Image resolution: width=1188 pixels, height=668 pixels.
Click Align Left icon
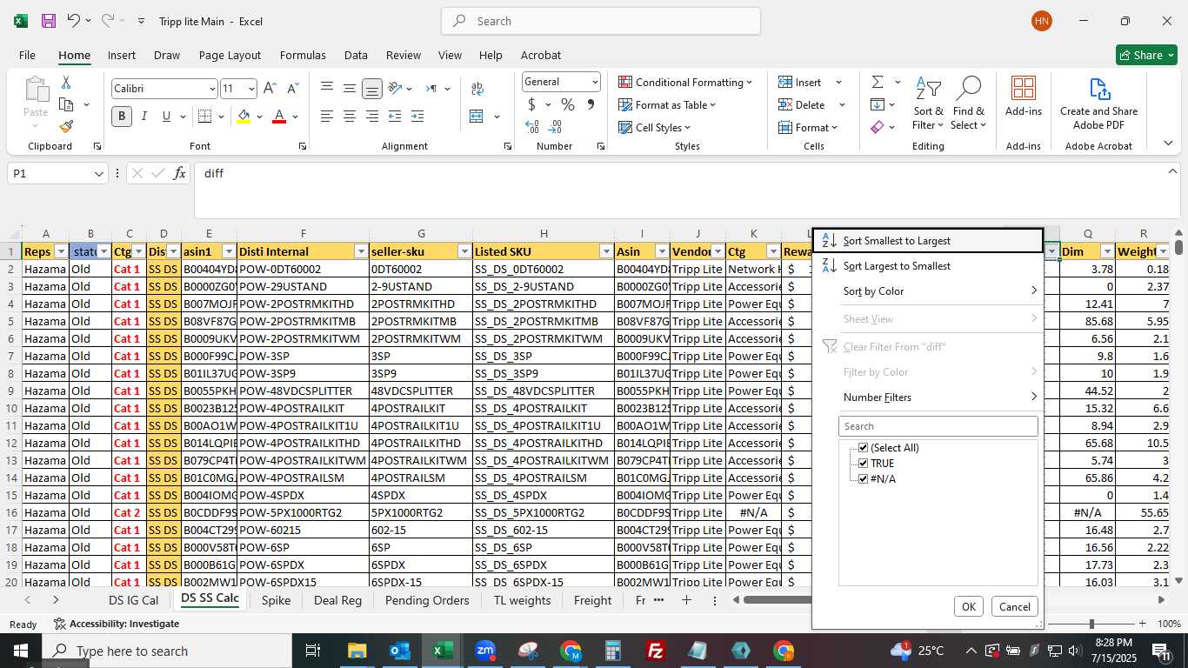[x=326, y=116]
